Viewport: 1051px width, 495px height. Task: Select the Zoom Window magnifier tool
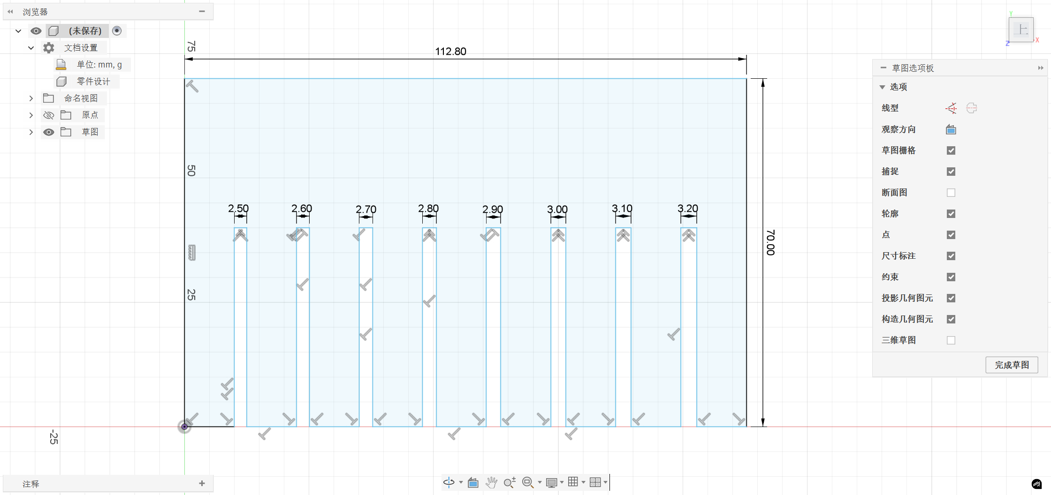pyautogui.click(x=527, y=482)
